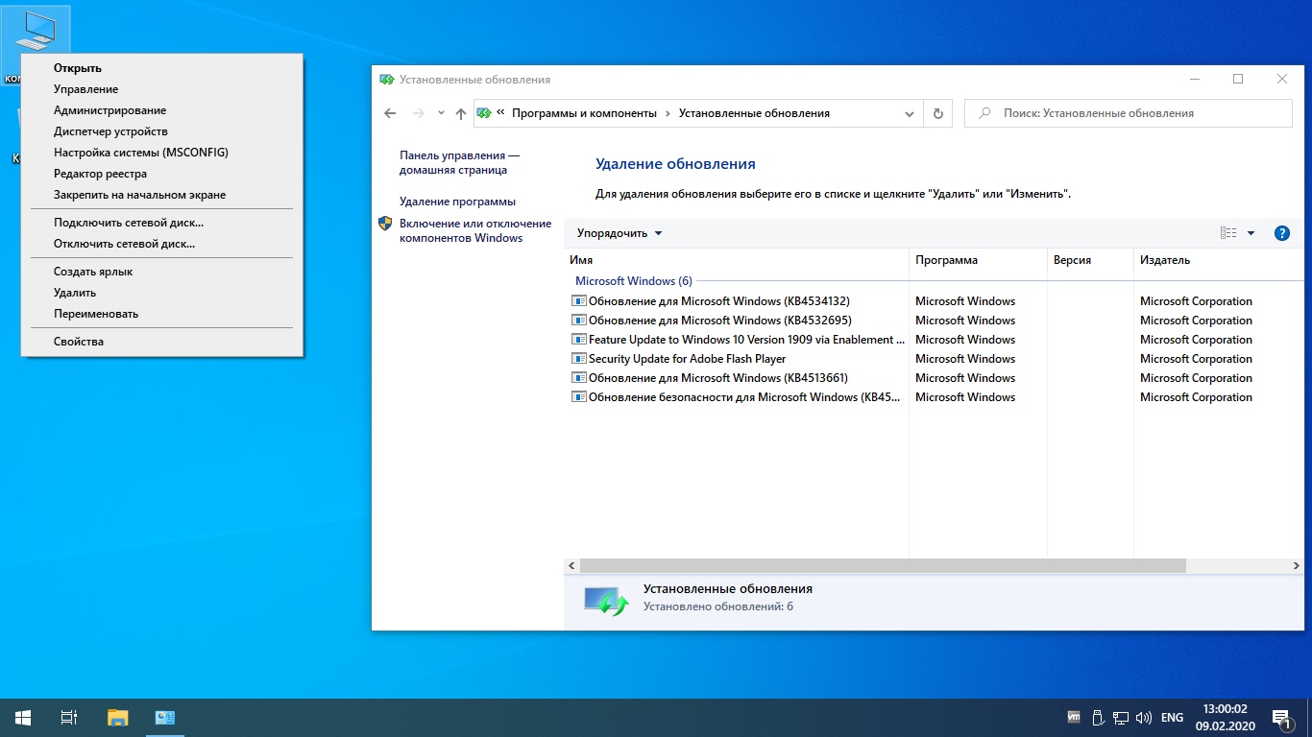
Task: Open the Удаление программы link
Action: (x=457, y=202)
